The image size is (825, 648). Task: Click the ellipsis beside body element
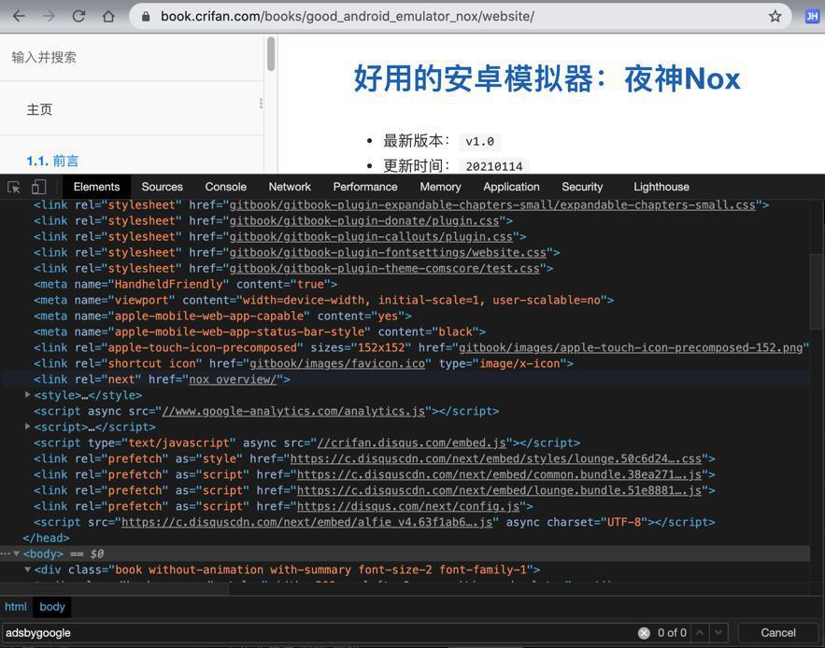6,554
